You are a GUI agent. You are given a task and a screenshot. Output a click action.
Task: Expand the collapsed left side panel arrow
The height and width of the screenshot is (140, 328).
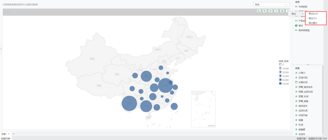point(1,49)
